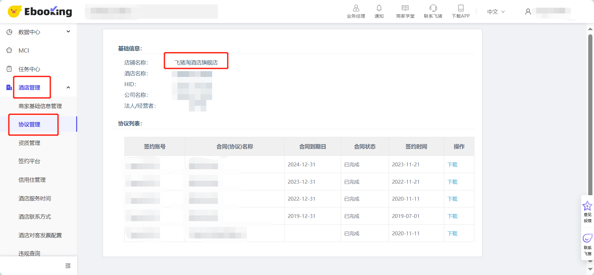Click MCI pentagon icon
The image size is (594, 275).
pos(9,50)
